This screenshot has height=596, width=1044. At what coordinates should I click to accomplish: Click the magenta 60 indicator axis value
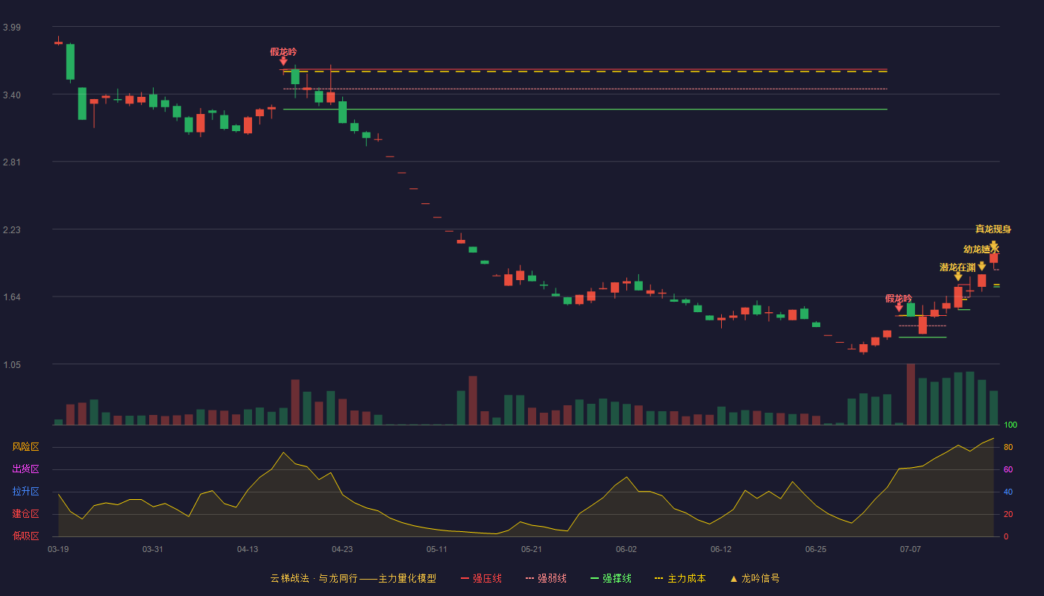[x=1007, y=469]
